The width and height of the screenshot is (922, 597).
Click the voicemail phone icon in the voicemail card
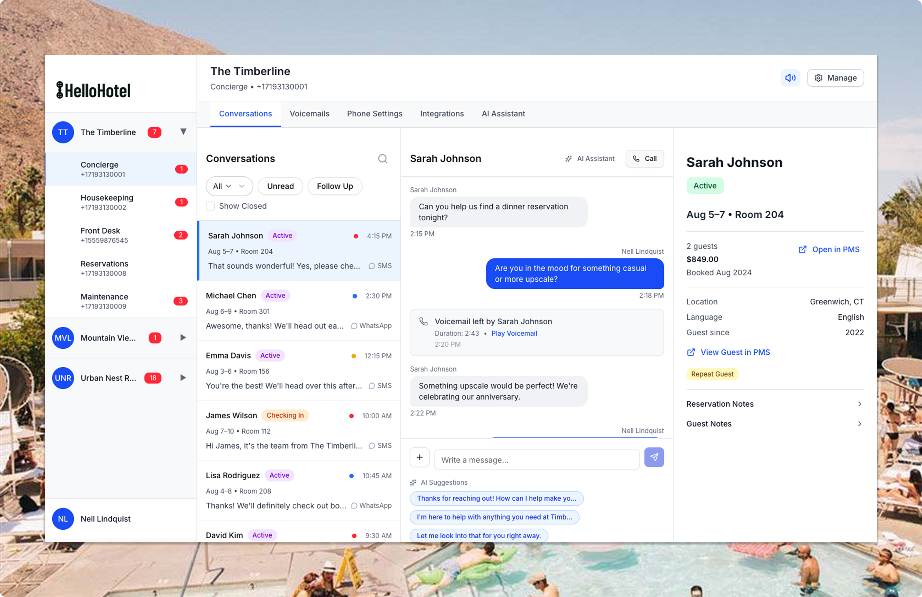[423, 321]
